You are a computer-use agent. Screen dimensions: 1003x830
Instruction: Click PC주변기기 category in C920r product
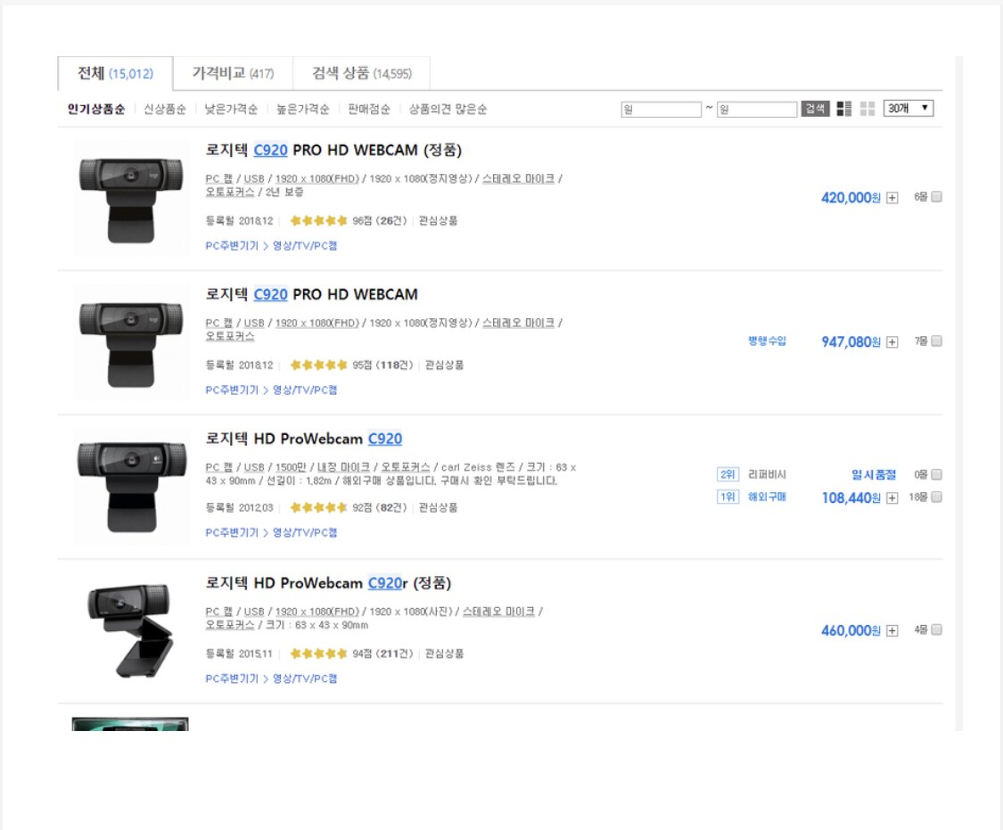[232, 679]
